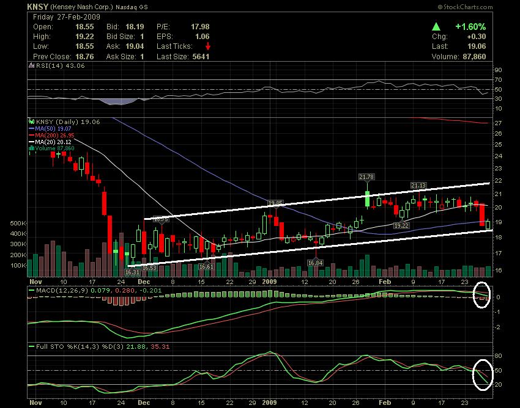This screenshot has width=520, height=408.
Task: Click the 21.13 price annotation
Action: click(418, 186)
